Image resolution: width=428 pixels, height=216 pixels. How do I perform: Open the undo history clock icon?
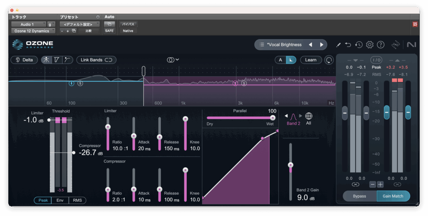click(359, 45)
